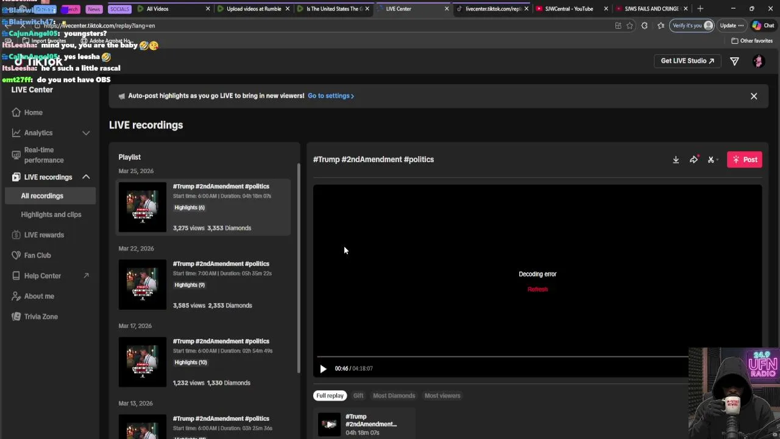Select All recordings in the sidebar
The image size is (780, 439).
pyautogui.click(x=42, y=196)
